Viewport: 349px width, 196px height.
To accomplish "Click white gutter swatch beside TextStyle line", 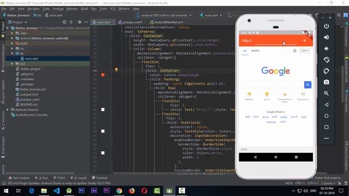I will (103, 131).
